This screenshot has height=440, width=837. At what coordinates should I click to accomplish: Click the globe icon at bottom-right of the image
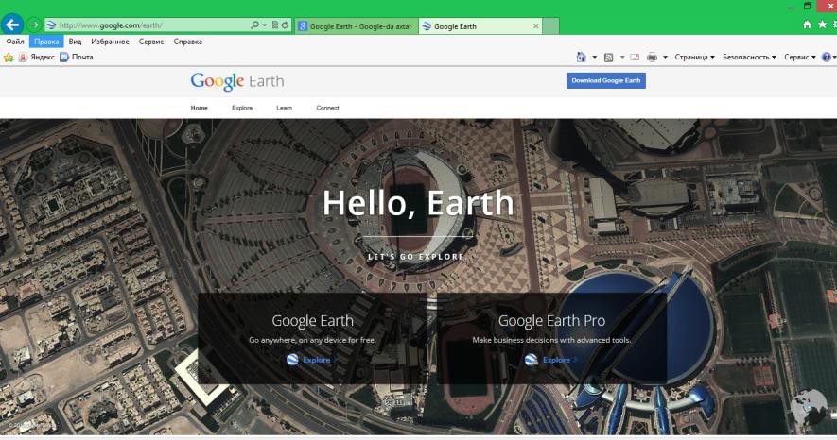(809, 408)
